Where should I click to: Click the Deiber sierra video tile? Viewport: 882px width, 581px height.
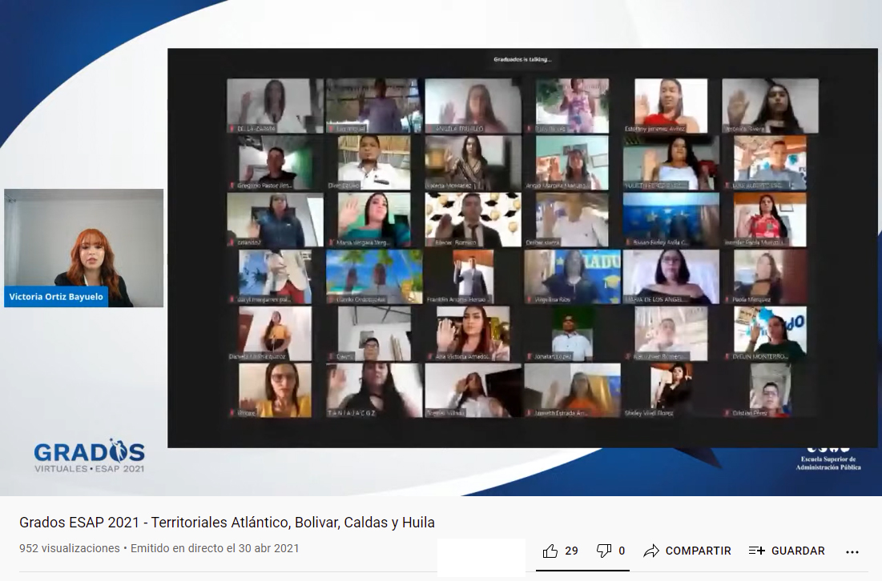click(x=572, y=219)
